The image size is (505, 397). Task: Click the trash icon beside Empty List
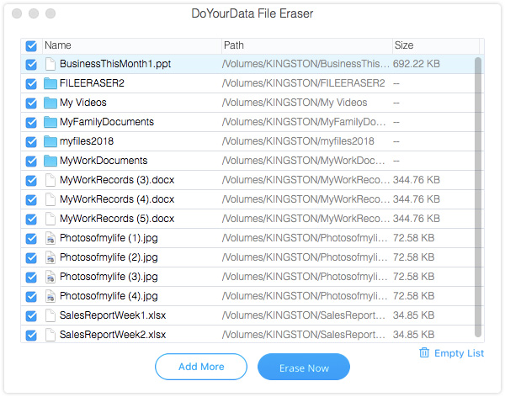click(x=424, y=352)
